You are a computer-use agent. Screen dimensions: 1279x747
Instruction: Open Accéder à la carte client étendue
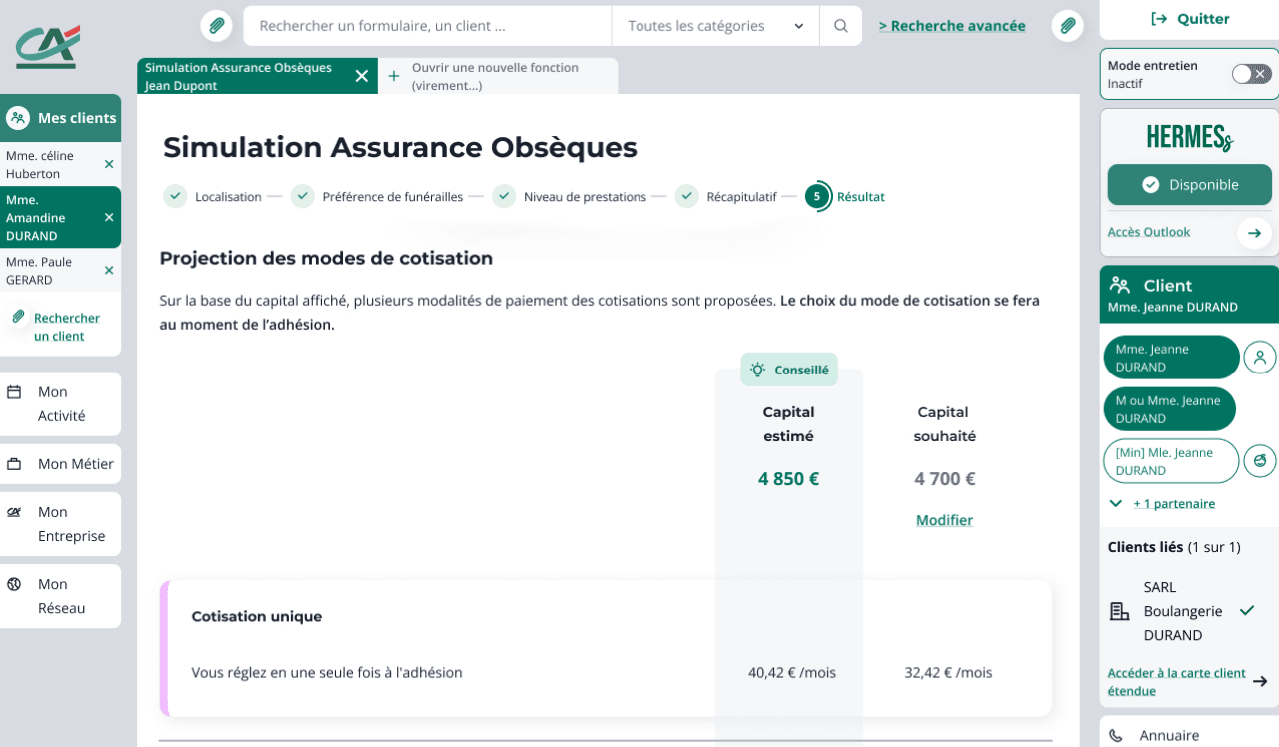coord(1175,682)
